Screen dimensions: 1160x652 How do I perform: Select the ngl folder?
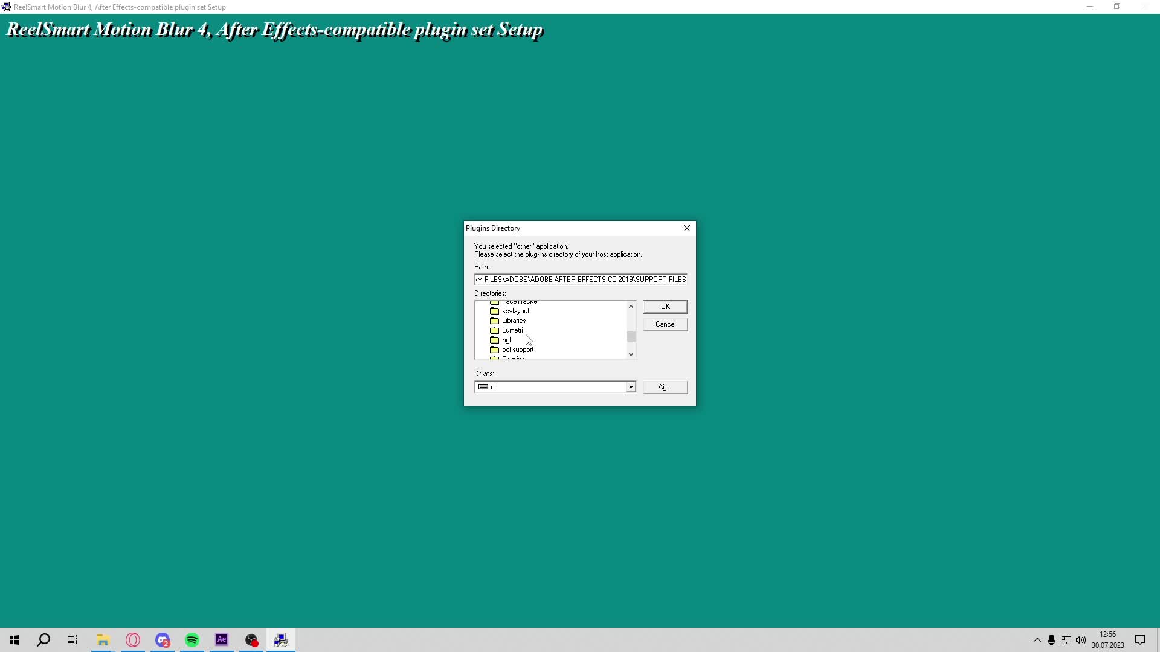click(506, 340)
